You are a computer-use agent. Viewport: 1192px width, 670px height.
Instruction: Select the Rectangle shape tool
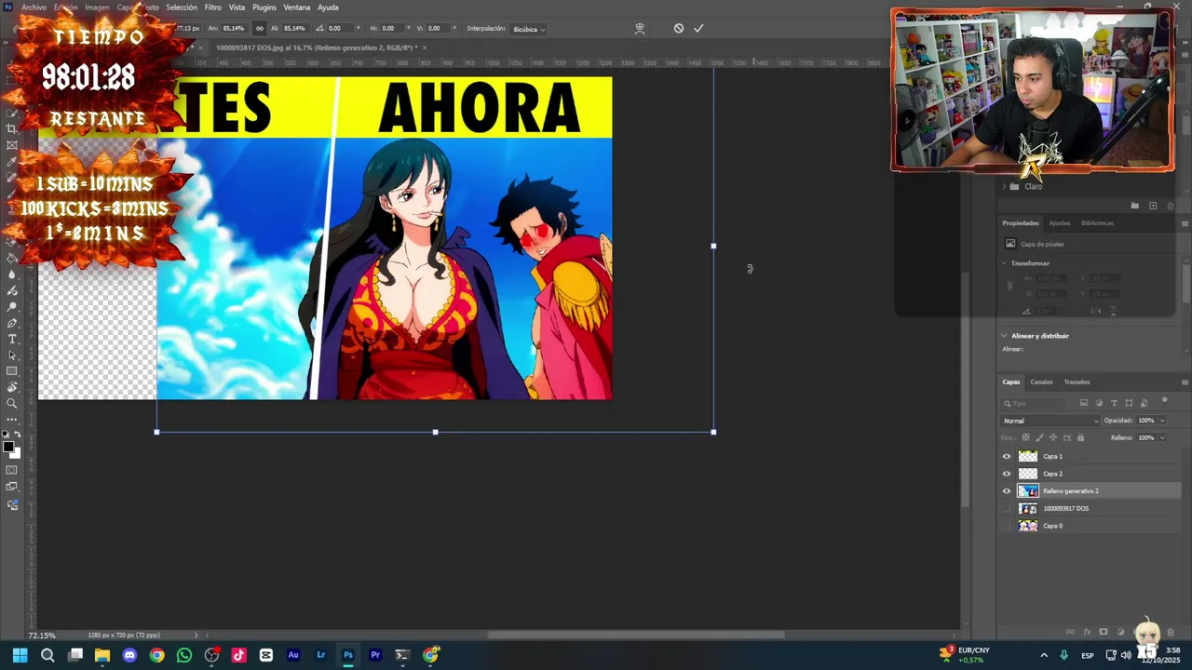click(x=12, y=371)
